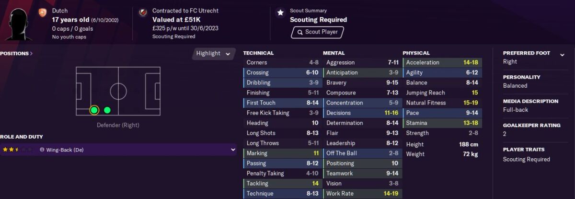Viewport: 575px width, 199px height.
Task: Click the Scout Player button
Action: click(317, 32)
